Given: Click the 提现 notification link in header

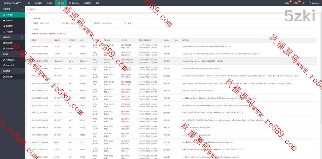Looking at the screenshot, I should click(295, 3).
